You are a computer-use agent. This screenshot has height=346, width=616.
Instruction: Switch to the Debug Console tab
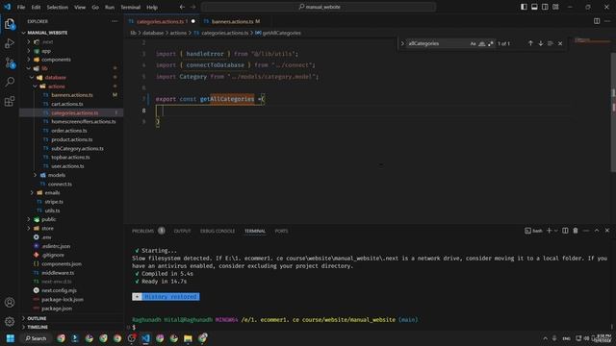(x=218, y=231)
